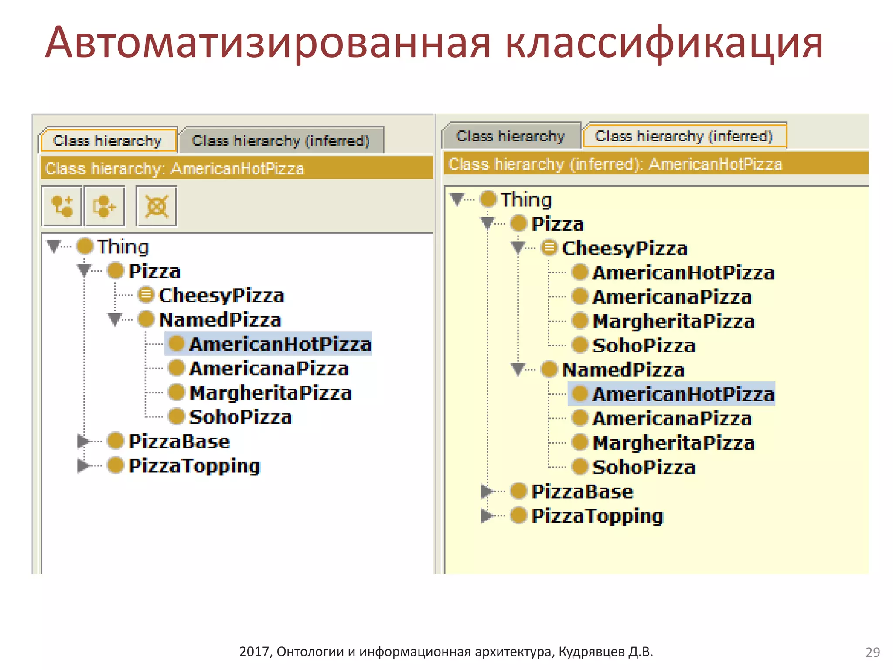Select AmericanaPizza under inferred NamedPizza
The width and height of the screenshot is (893, 670).
(x=672, y=419)
